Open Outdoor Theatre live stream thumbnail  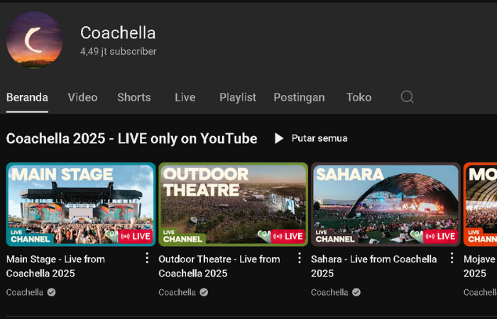coord(234,204)
